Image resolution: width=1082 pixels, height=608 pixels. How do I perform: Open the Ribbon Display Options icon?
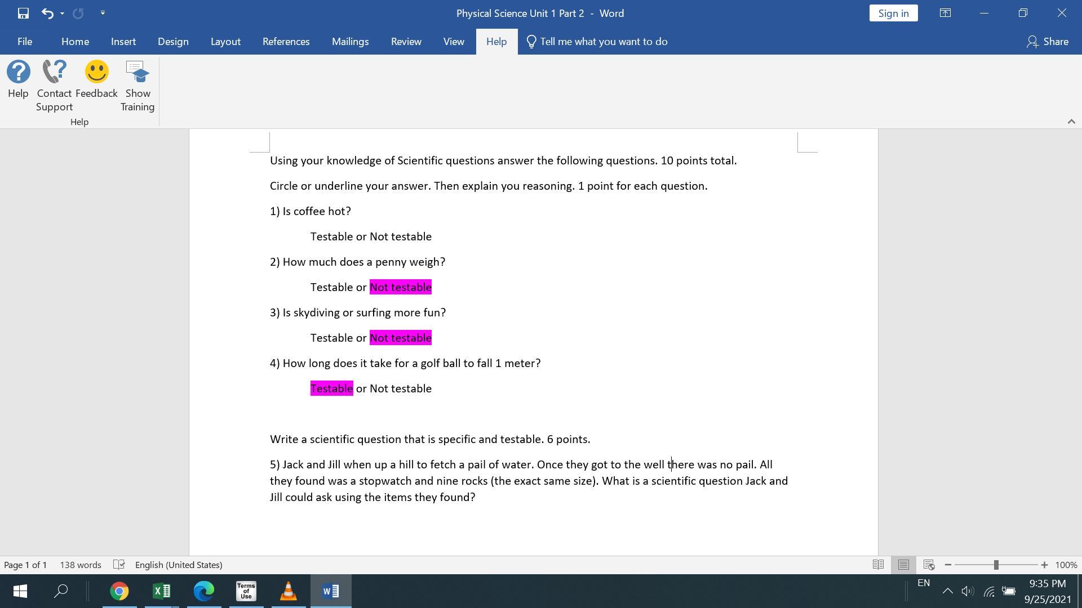pyautogui.click(x=945, y=13)
